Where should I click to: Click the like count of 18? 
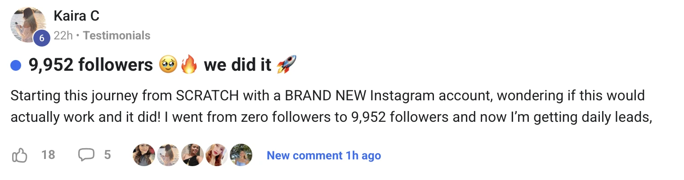48,155
